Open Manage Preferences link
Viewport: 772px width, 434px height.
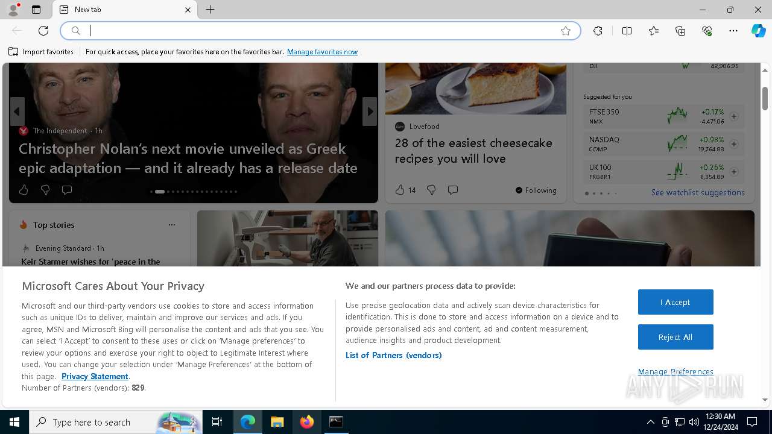tap(675, 371)
